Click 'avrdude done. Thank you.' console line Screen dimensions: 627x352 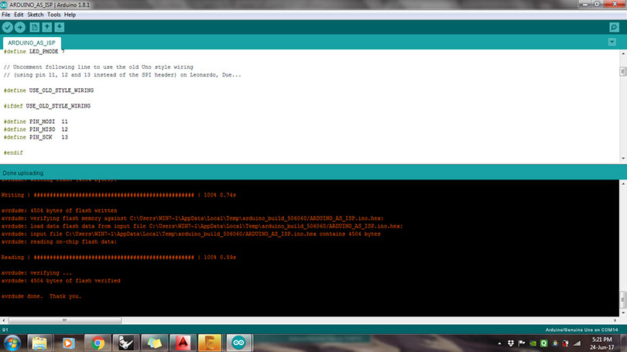[41, 296]
